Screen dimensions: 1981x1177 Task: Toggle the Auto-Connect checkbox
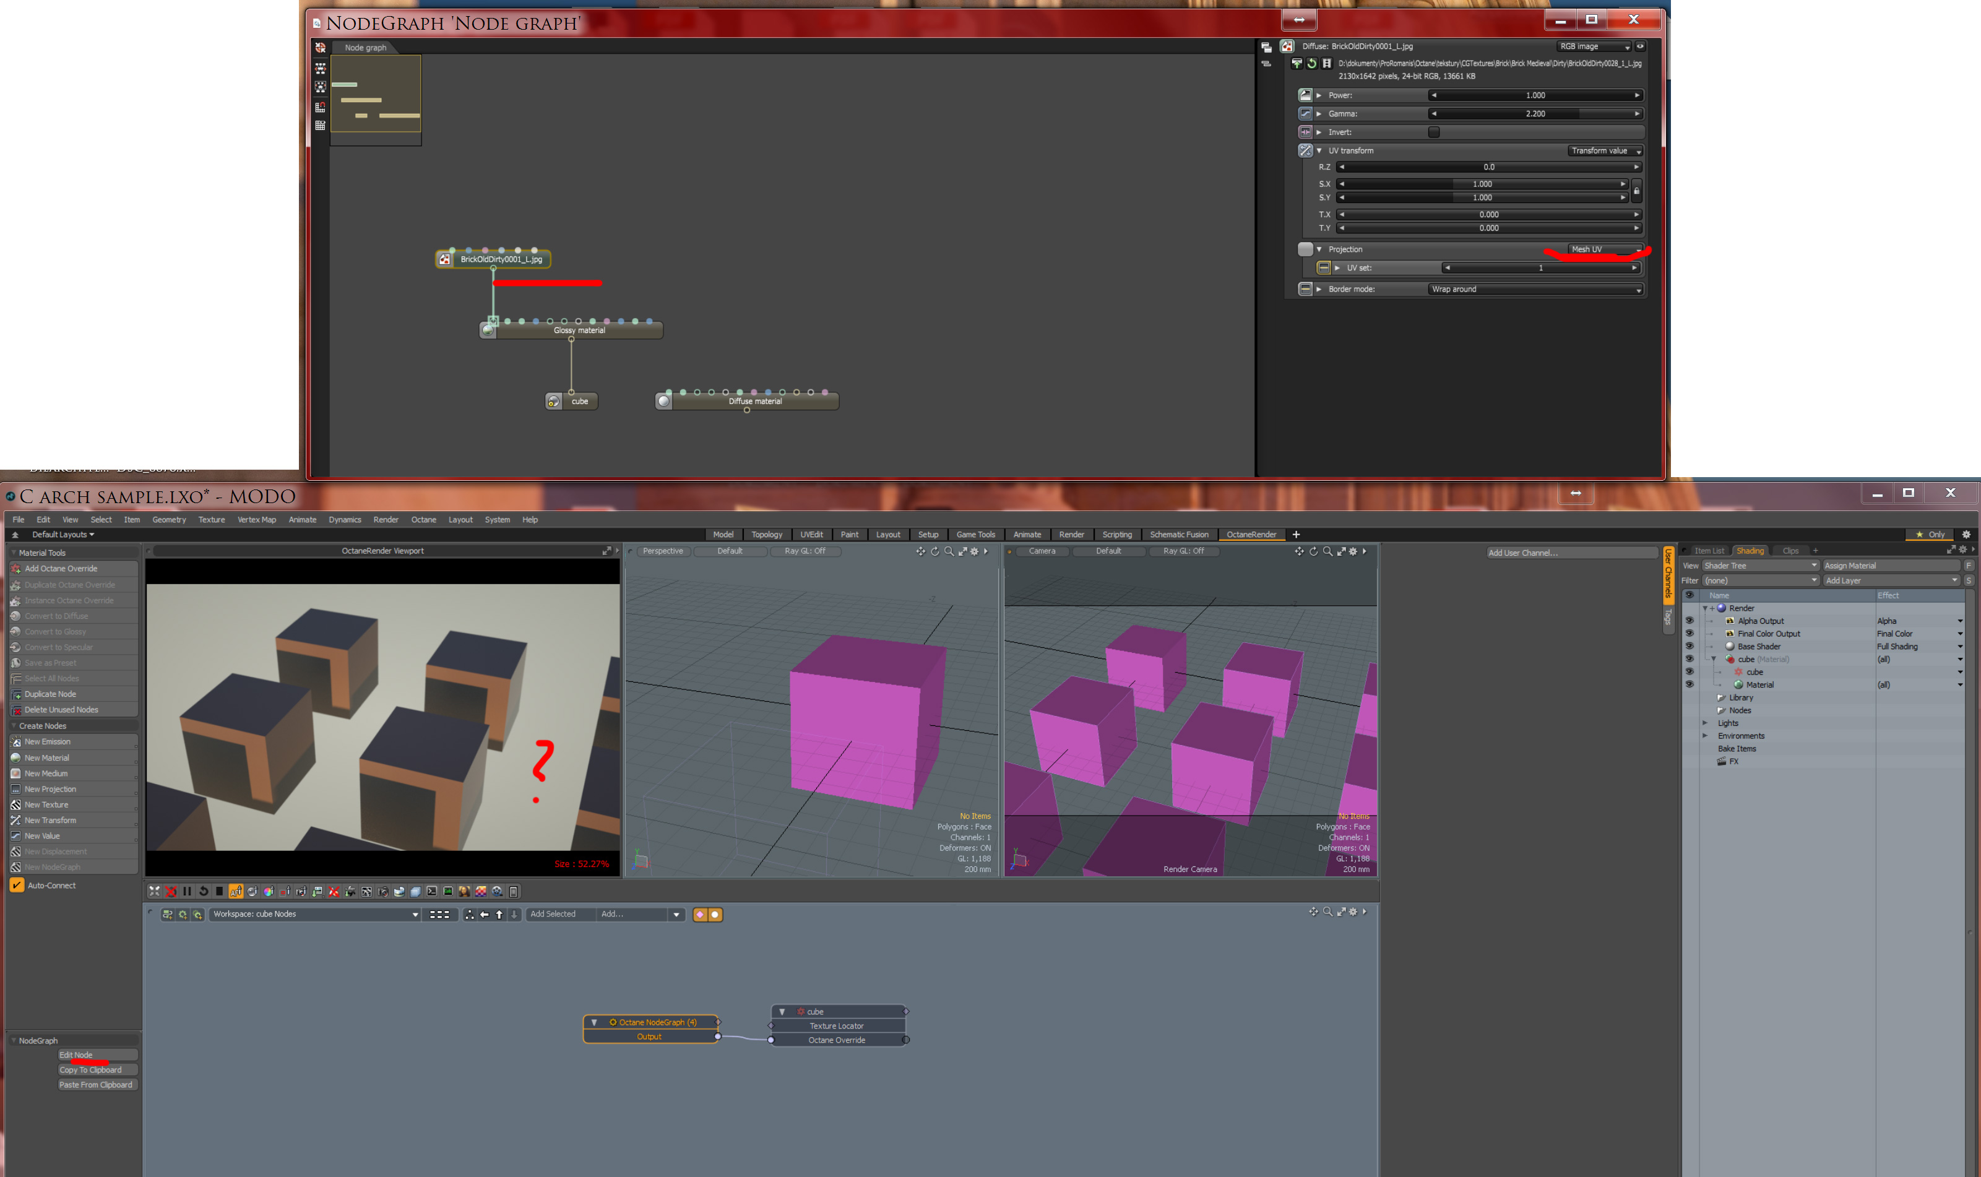click(x=17, y=885)
